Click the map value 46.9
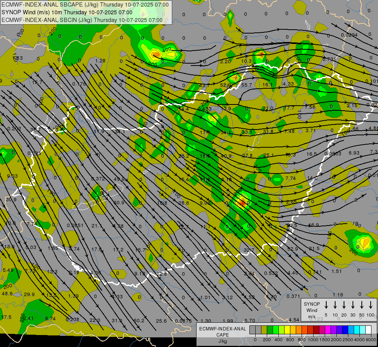The height and width of the screenshot is (347, 378). (x=314, y=225)
